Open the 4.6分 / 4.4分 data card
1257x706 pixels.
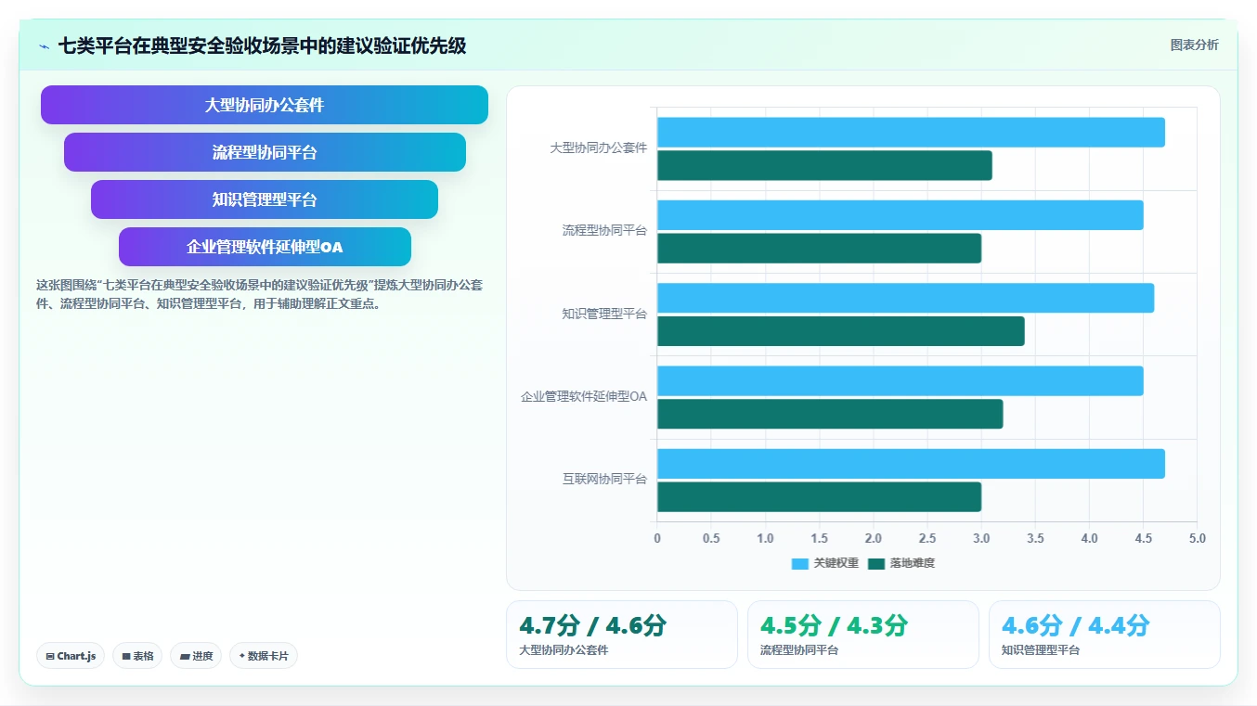tap(1105, 635)
